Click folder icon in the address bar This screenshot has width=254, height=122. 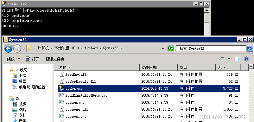(x=29, y=48)
